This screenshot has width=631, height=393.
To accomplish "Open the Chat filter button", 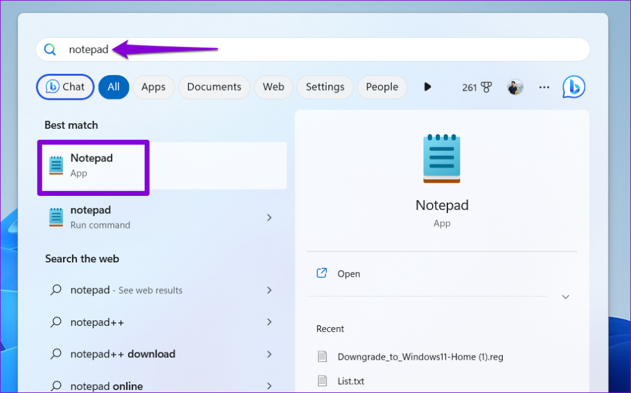I will click(65, 87).
